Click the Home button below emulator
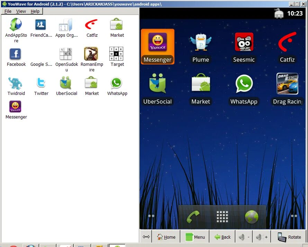The height and width of the screenshot is (247, 308). pos(166,237)
